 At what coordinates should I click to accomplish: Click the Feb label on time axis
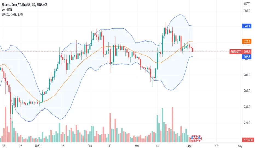tap(90, 146)
